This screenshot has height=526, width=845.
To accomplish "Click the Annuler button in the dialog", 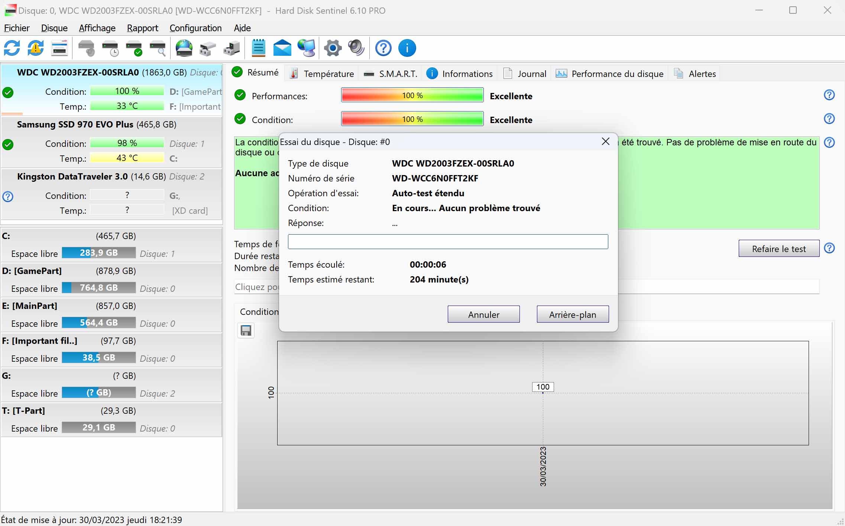I will (x=483, y=314).
